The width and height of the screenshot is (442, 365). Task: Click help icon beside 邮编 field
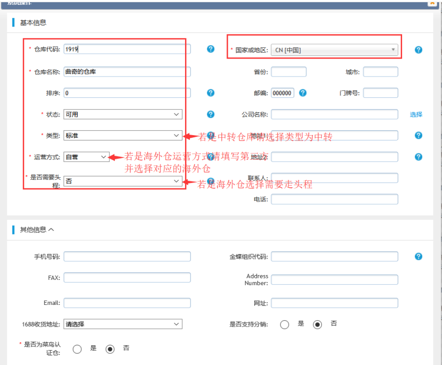click(303, 93)
